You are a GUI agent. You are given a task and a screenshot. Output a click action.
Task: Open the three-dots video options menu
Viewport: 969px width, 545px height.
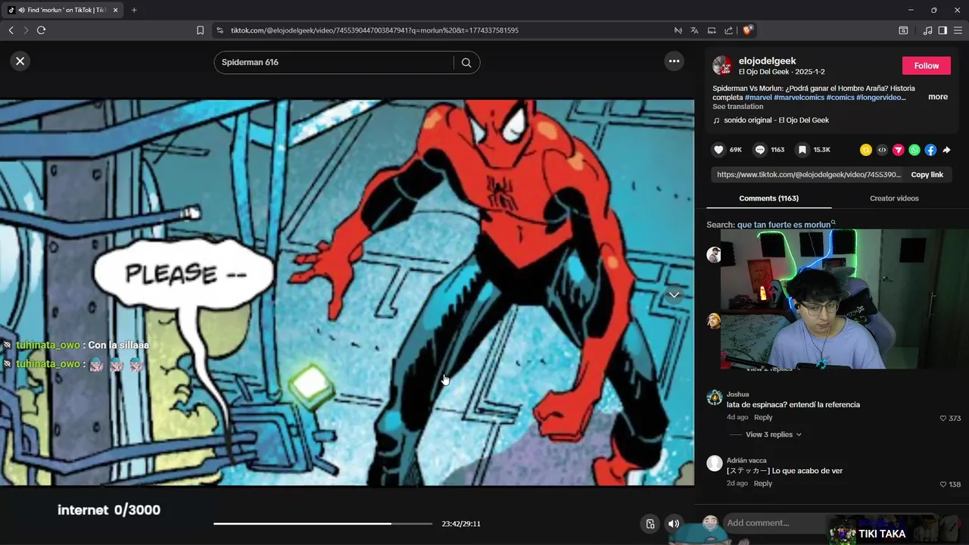pos(674,61)
